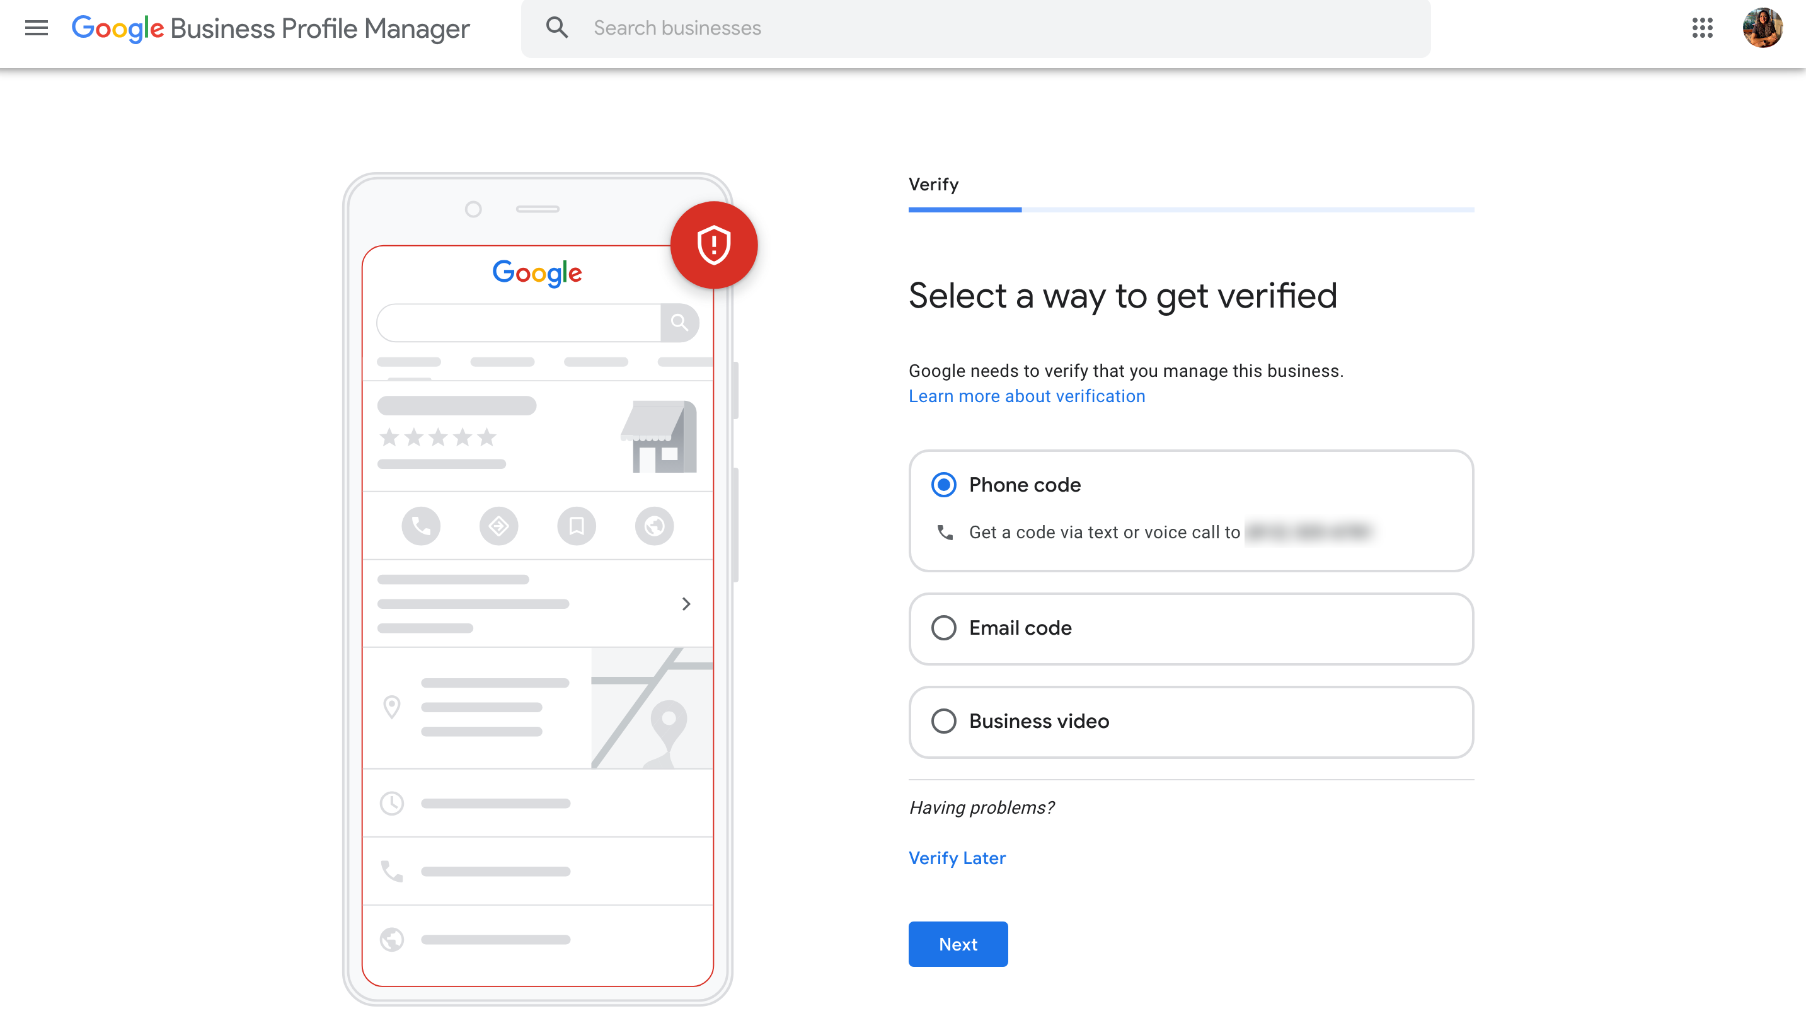Image resolution: width=1806 pixels, height=1011 pixels.
Task: Select the Email code radio button
Action: pos(944,628)
